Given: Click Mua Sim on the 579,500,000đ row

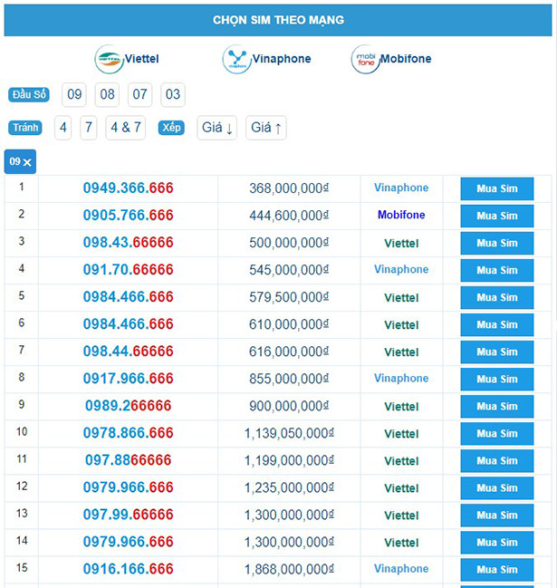Looking at the screenshot, I should [x=497, y=297].
